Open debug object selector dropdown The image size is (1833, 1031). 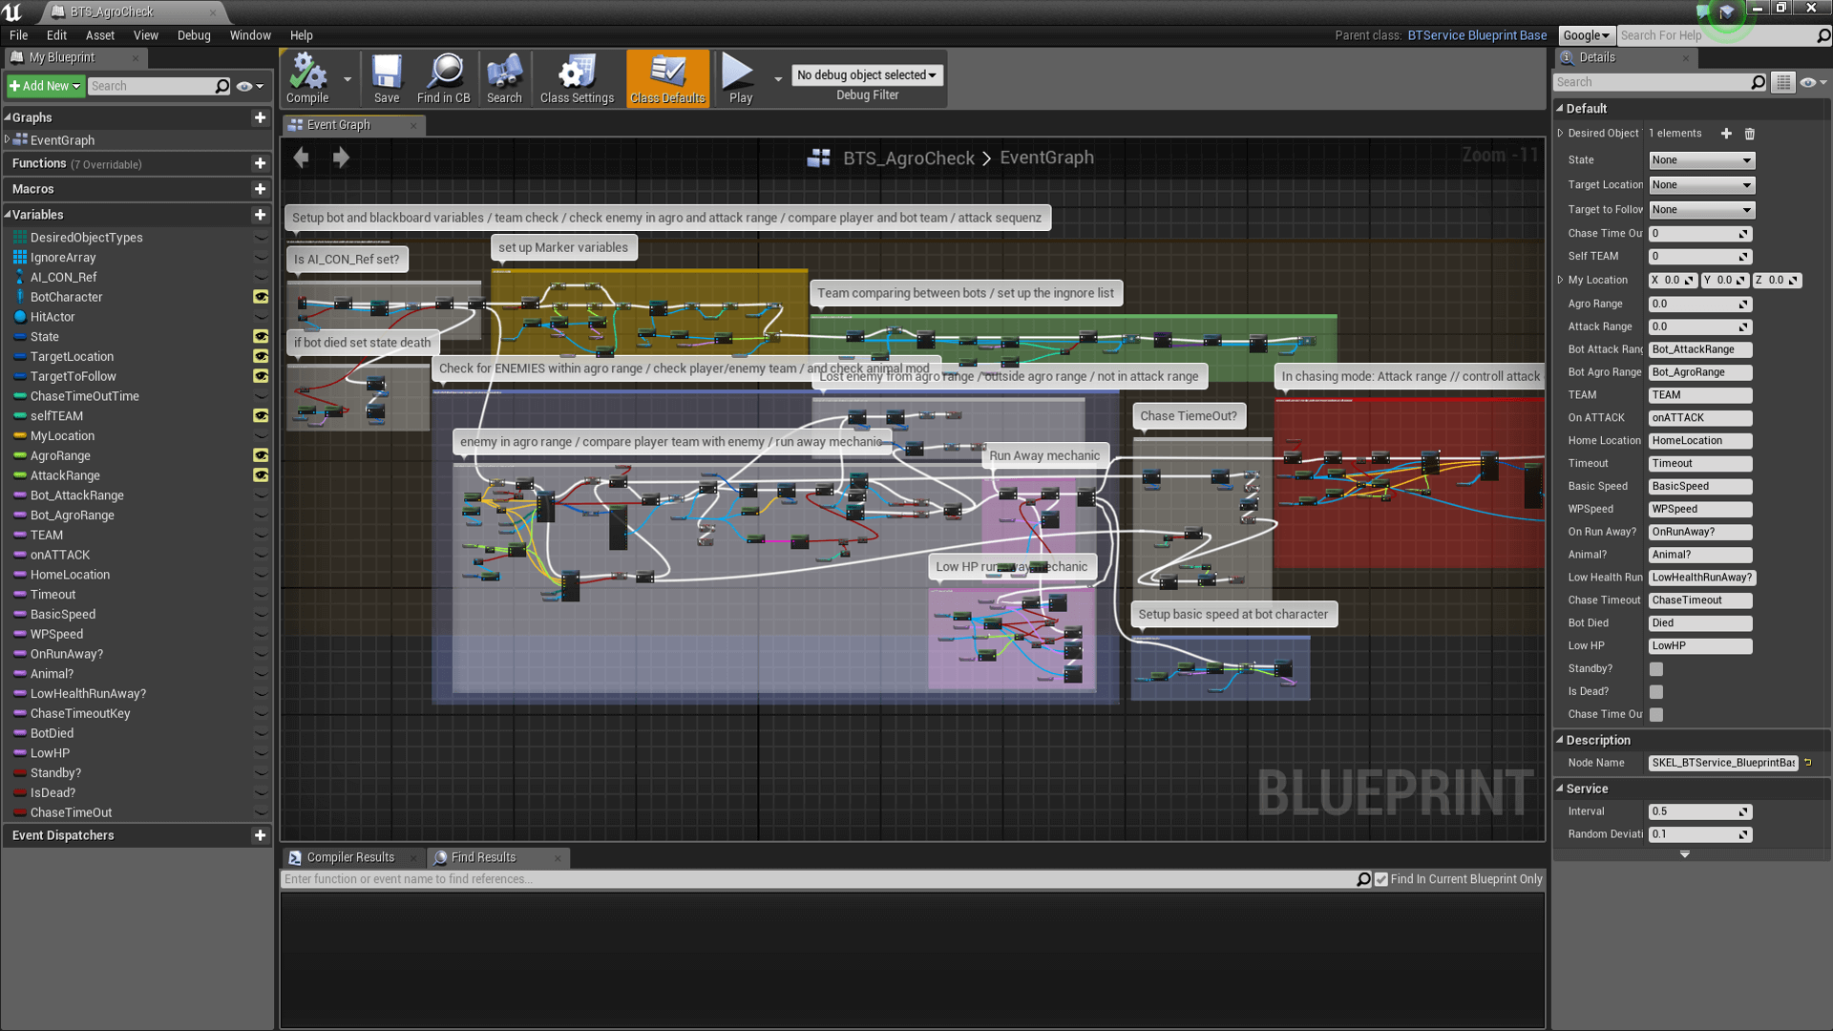867,75
